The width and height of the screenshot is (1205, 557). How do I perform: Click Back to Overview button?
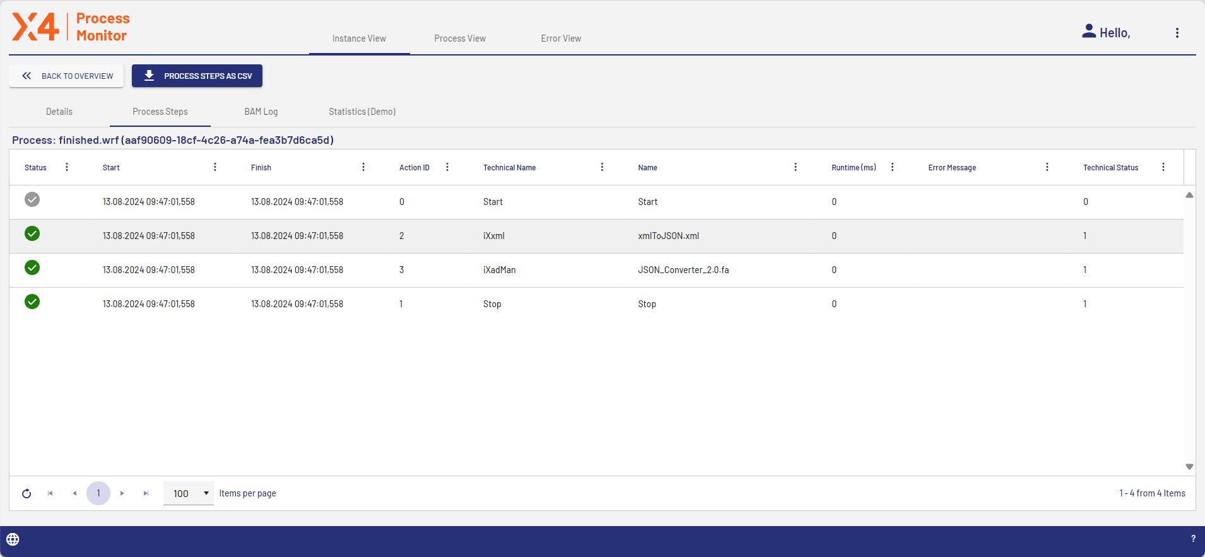coord(66,76)
